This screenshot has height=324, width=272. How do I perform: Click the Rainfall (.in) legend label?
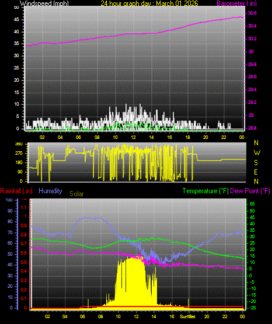point(16,191)
